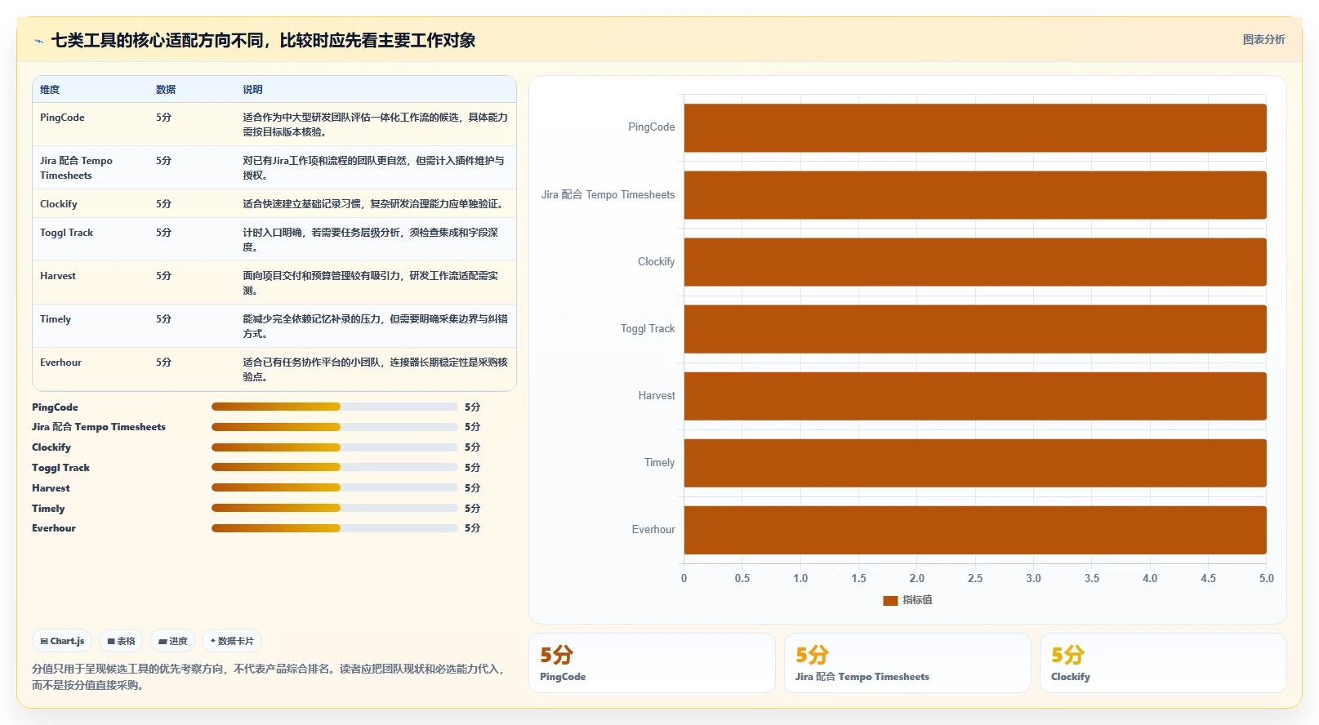1319x725 pixels.
Task: Click the 维度 column header
Action: 50,90
